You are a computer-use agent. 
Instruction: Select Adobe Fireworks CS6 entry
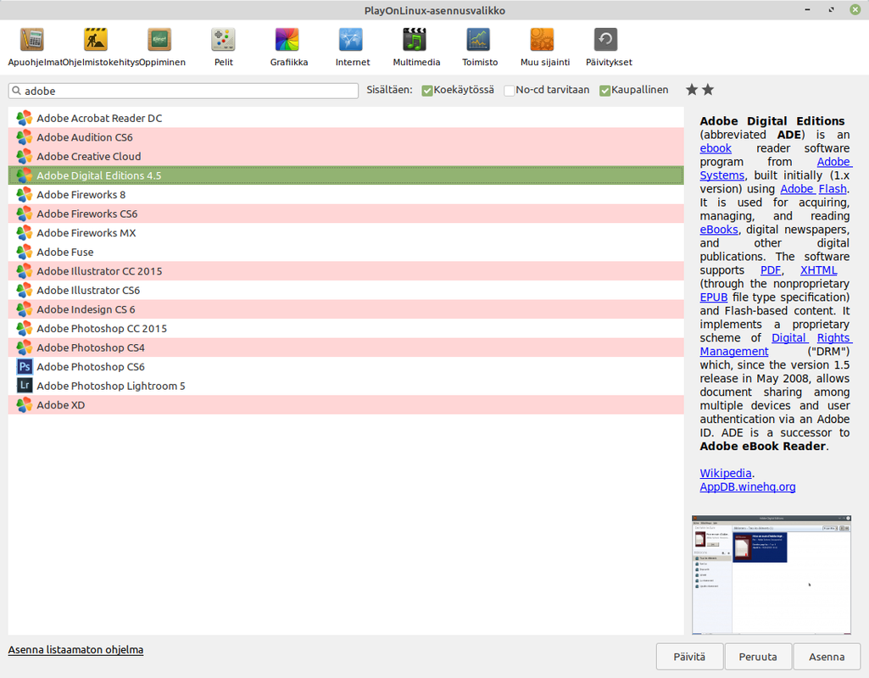[x=346, y=214]
